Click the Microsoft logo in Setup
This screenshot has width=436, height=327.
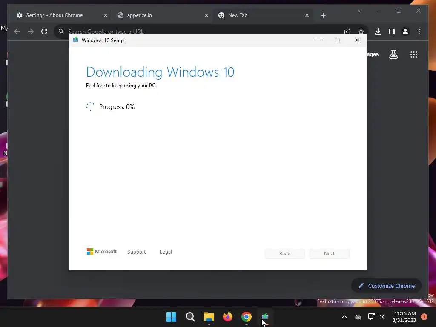pyautogui.click(x=101, y=251)
